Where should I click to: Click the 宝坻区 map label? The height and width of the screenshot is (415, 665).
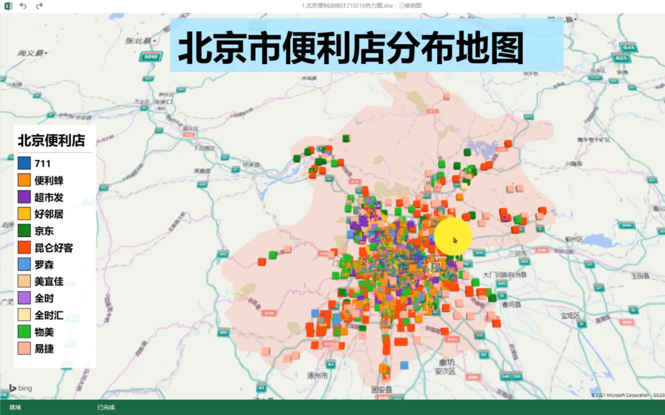570,315
